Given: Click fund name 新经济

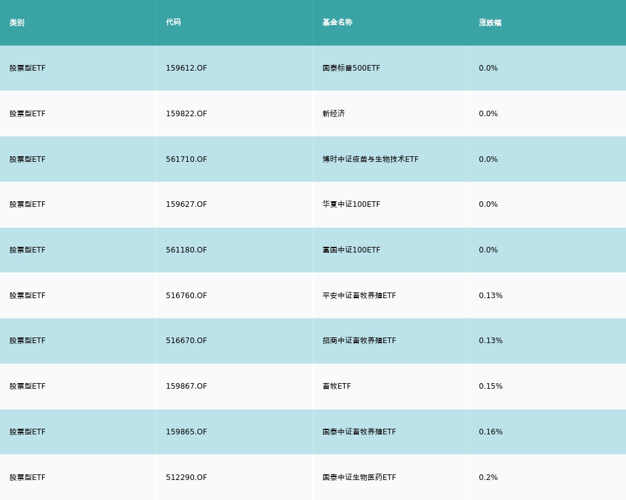Looking at the screenshot, I should tap(334, 113).
